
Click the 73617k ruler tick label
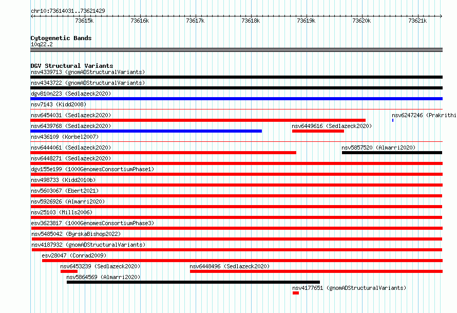pyautogui.click(x=195, y=21)
